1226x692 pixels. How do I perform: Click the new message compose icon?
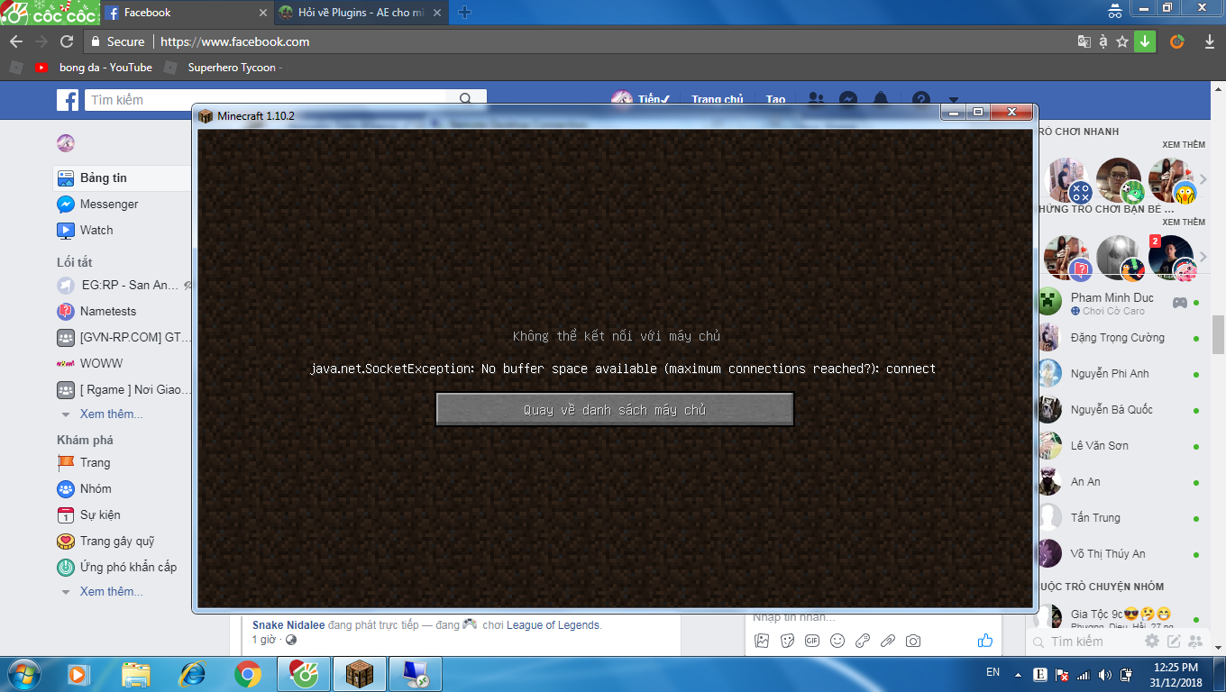pos(1174,642)
